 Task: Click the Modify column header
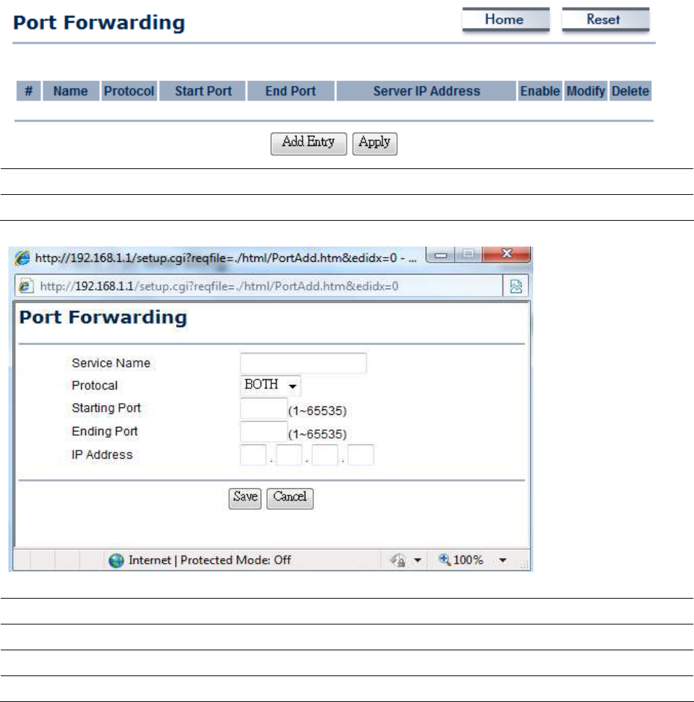tap(586, 91)
